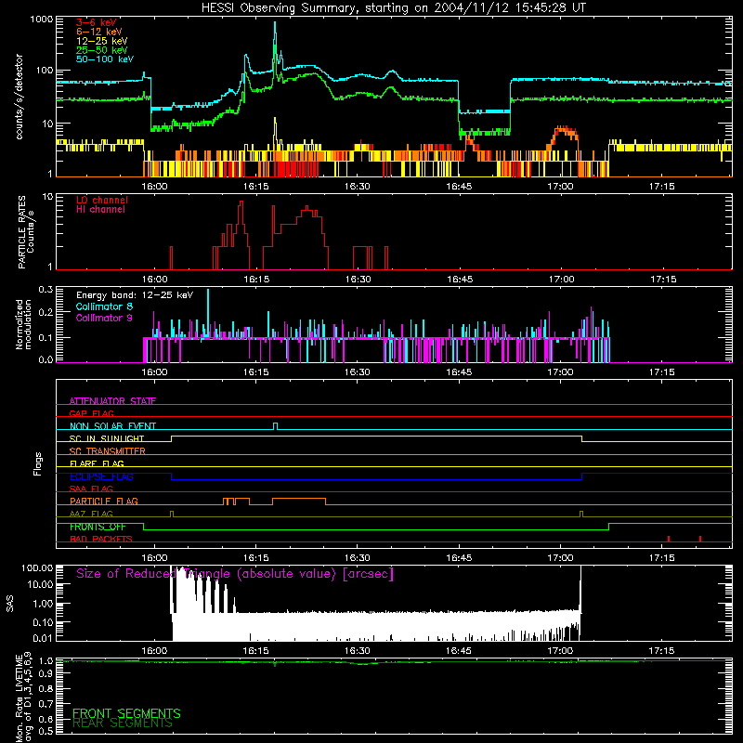
Task: Click the HESSI Observing Summary title text
Action: click(x=393, y=8)
